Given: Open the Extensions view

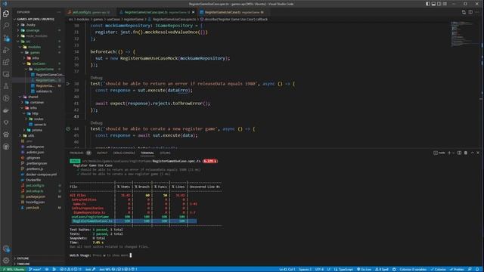Looking at the screenshot, I should (x=6, y=62).
